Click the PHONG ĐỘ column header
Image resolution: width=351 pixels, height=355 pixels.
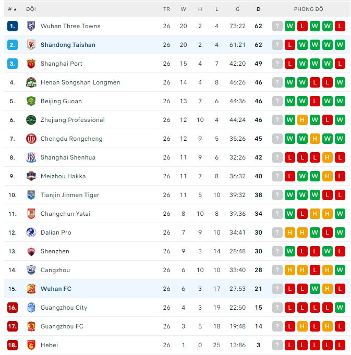(308, 9)
